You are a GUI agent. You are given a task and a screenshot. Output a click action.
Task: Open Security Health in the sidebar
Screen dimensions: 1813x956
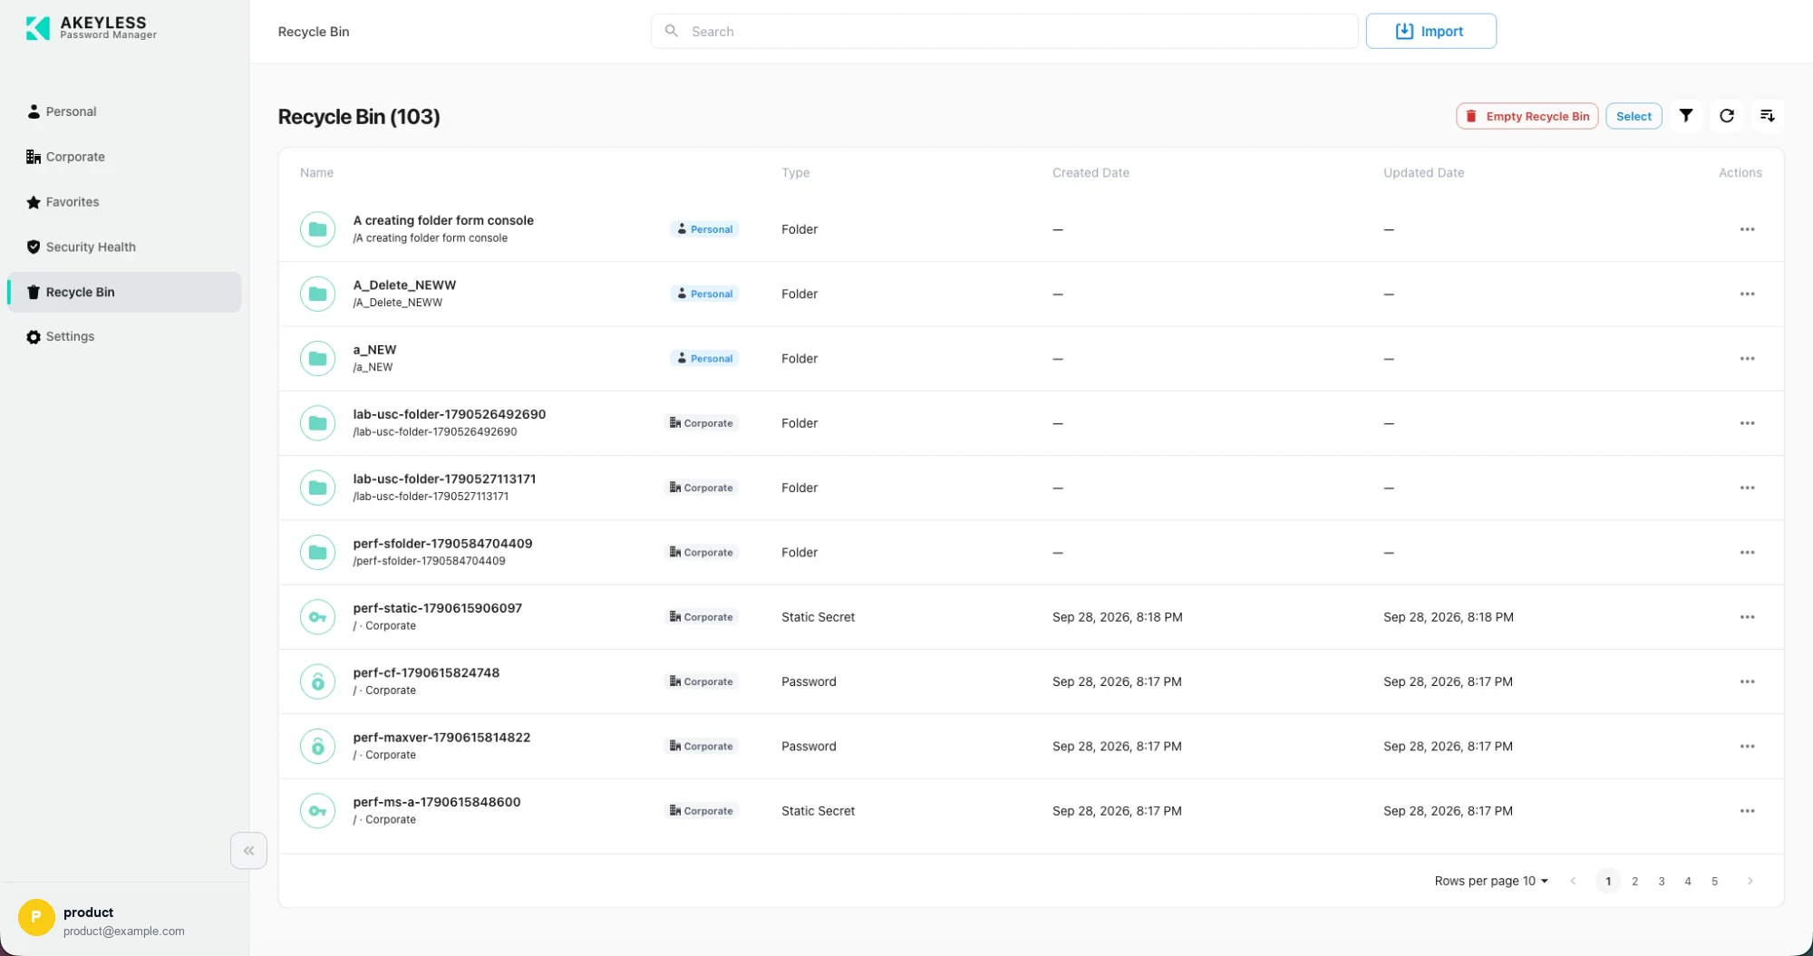(x=124, y=246)
